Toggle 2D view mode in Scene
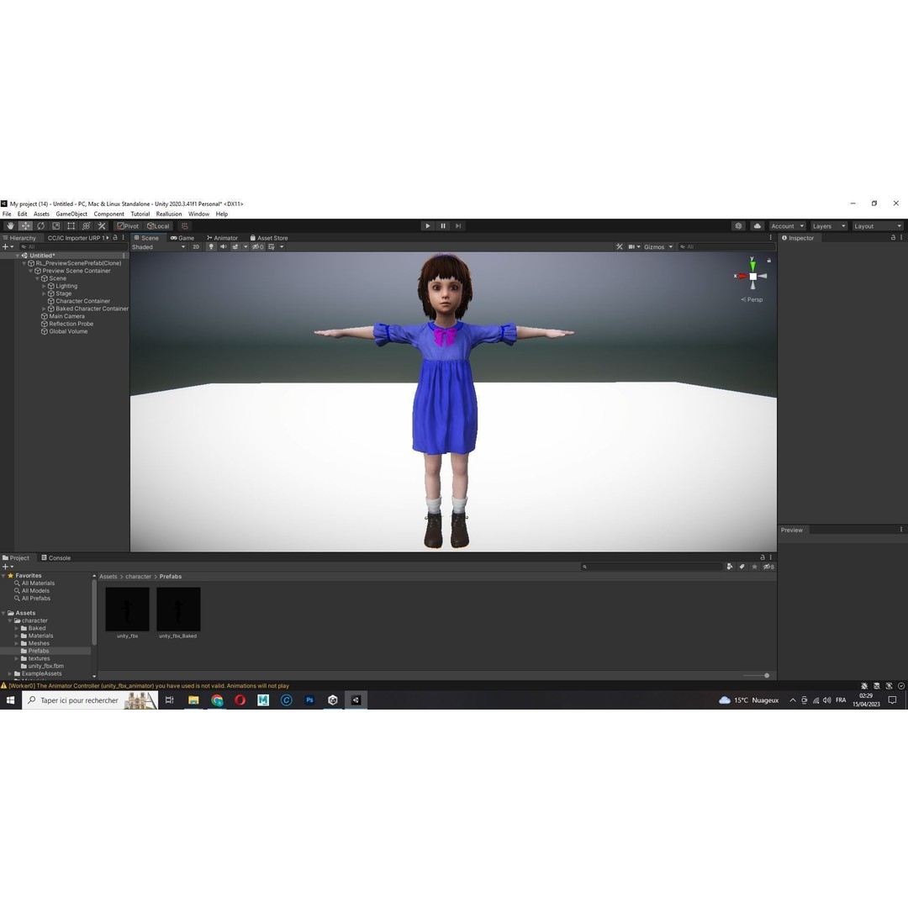Viewport: 908px width, 908px height. coord(196,246)
